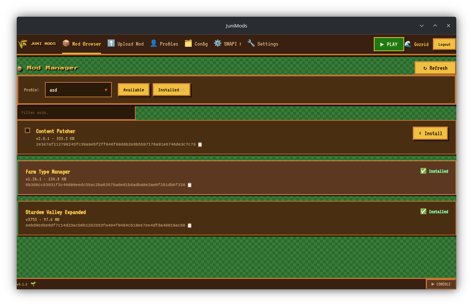Click the person icon of Profiles
Image resolution: width=473 pixels, height=306 pixels.
(x=153, y=43)
